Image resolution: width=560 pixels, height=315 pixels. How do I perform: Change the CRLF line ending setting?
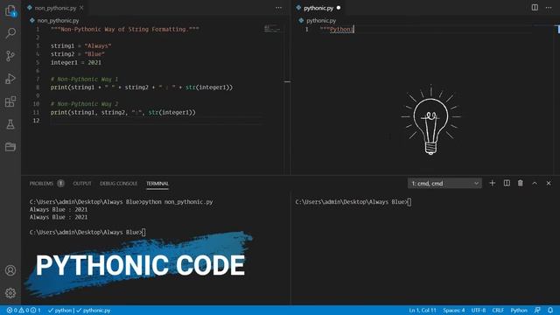pyautogui.click(x=498, y=311)
